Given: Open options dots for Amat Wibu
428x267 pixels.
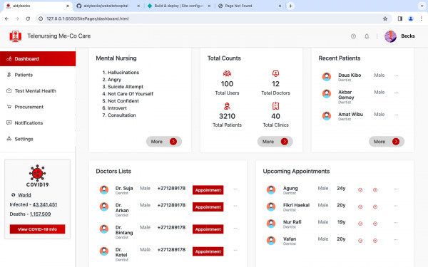Looking at the screenshot, I should click(396, 115).
